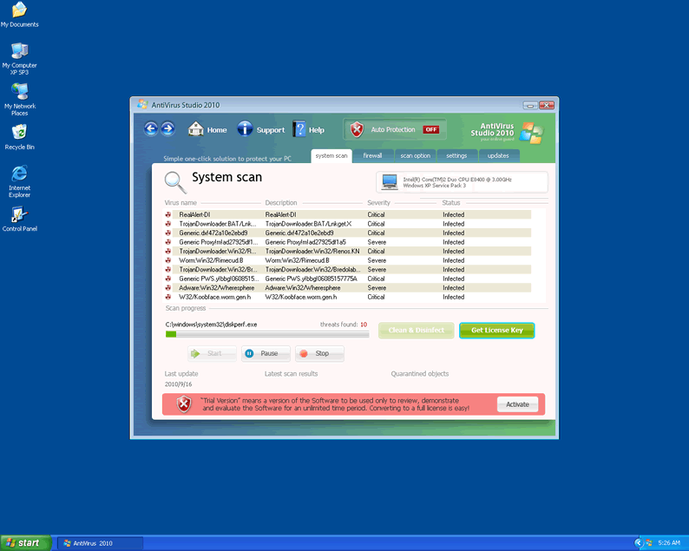This screenshot has height=551, width=689.
Task: Open the Recycle Bin desktop icon
Action: click(19, 133)
